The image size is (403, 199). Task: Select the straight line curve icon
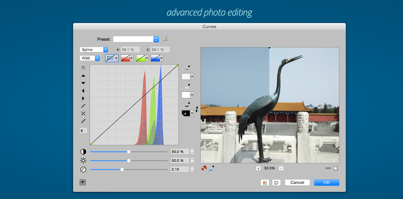tap(83, 106)
